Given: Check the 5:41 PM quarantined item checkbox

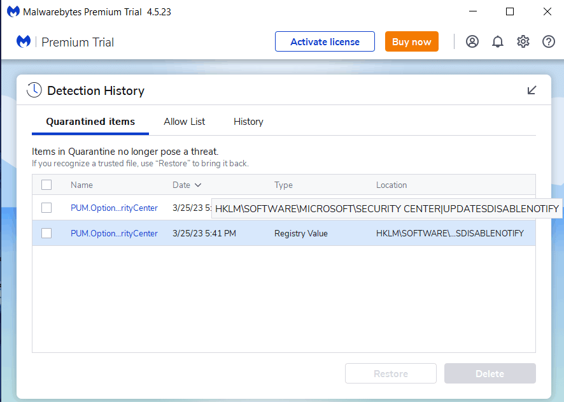Looking at the screenshot, I should (46, 233).
